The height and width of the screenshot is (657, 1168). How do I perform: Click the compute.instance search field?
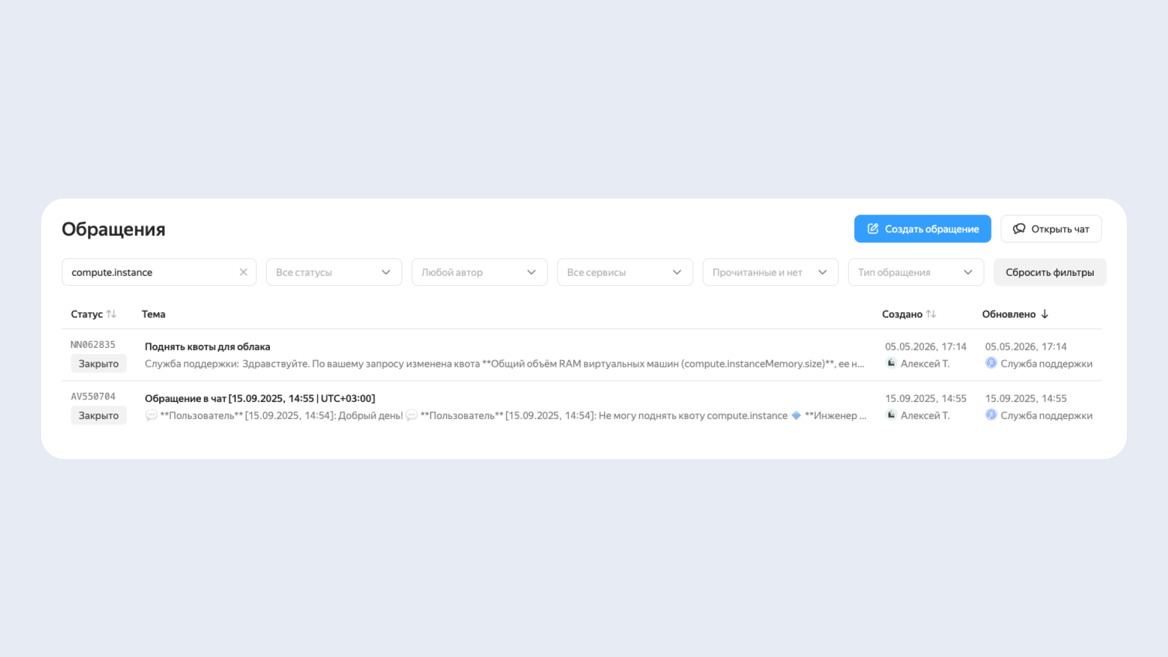(x=159, y=272)
